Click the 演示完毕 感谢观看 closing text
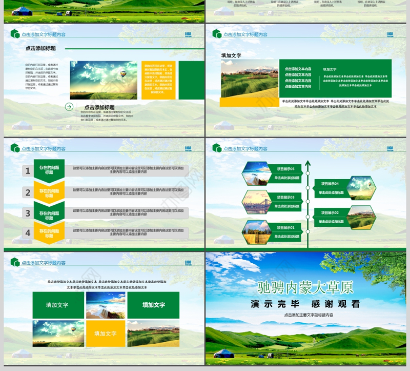This screenshot has width=410, height=371. tap(305, 304)
